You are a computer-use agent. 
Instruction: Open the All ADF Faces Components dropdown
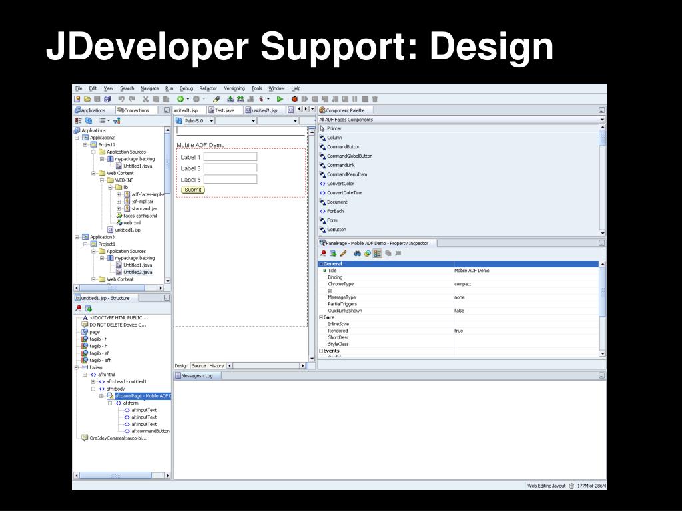click(x=603, y=120)
